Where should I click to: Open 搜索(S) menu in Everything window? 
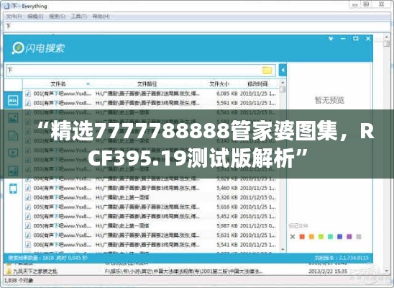(x=58, y=17)
